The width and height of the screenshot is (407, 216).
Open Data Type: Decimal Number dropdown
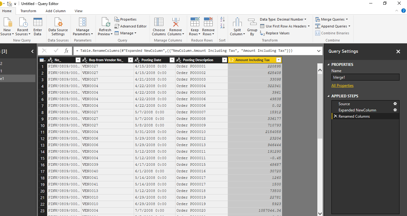click(283, 19)
